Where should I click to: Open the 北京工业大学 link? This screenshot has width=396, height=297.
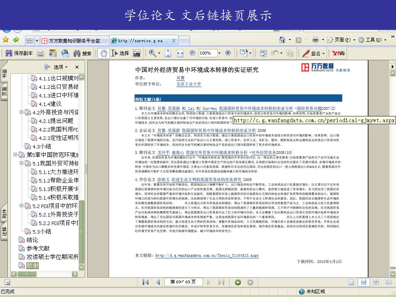[189, 84]
